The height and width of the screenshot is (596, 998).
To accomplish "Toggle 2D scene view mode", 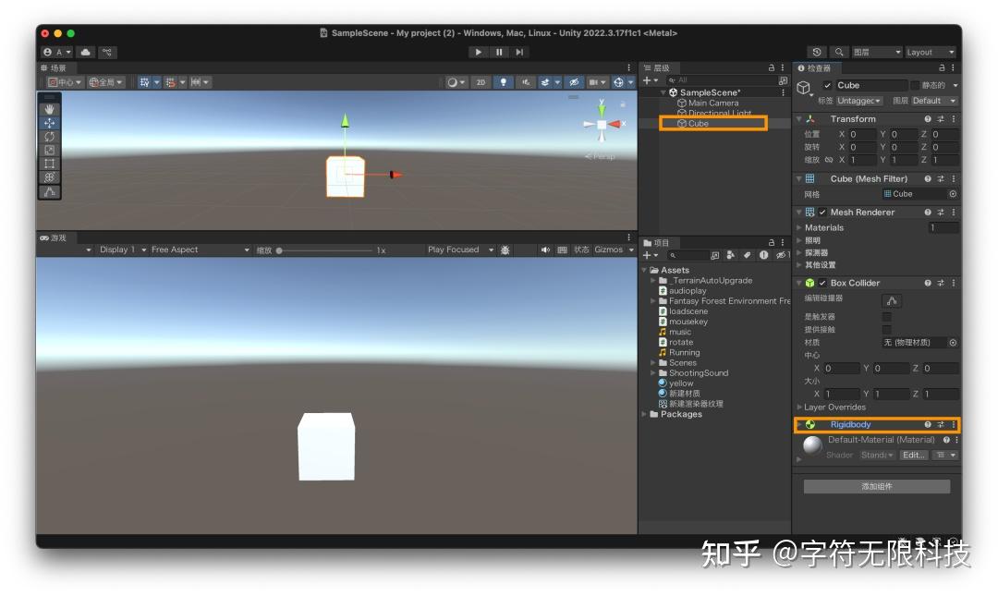I will pos(481,82).
